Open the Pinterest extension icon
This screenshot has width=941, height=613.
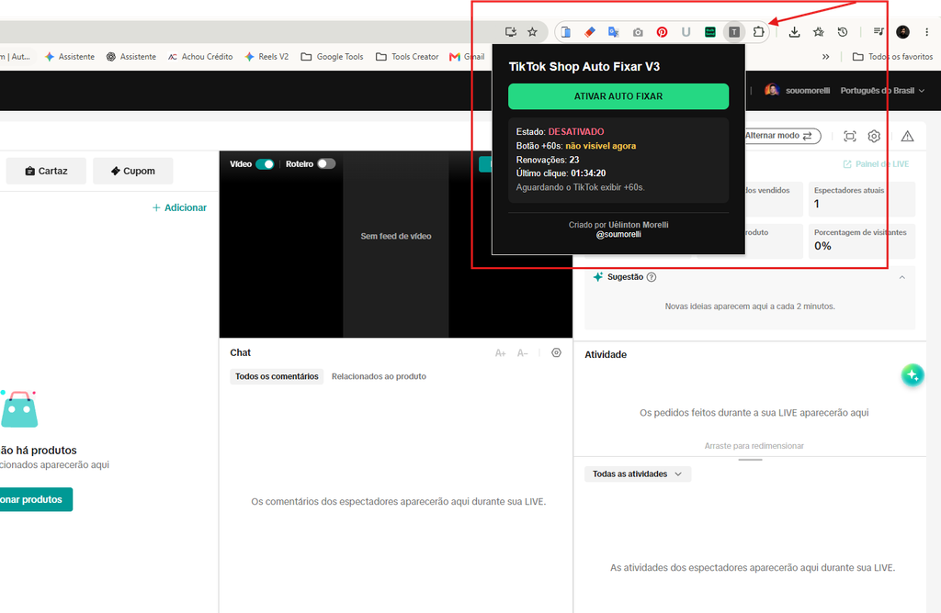coord(662,32)
